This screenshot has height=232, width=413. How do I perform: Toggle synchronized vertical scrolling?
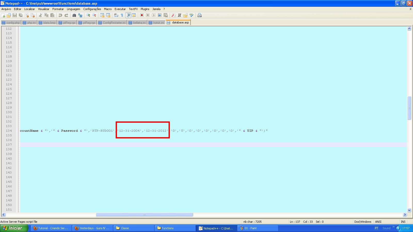[102, 15]
